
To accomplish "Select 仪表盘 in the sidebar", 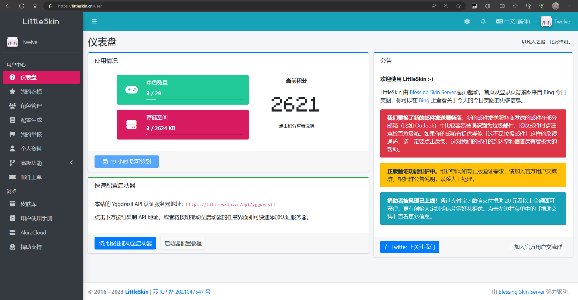I will pos(41,77).
